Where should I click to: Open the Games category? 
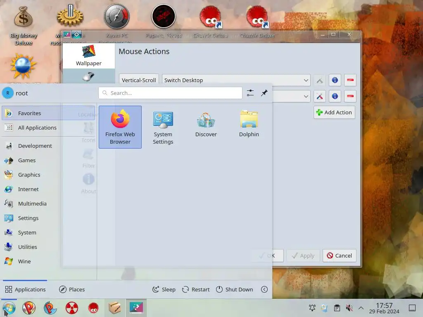(48, 160)
